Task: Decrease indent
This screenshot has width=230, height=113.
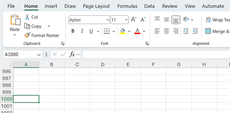Action: coord(186,31)
